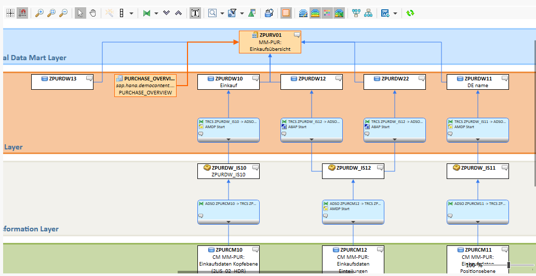Click the zoom out magnifier icon
The height and width of the screenshot is (276, 536).
tap(63, 13)
